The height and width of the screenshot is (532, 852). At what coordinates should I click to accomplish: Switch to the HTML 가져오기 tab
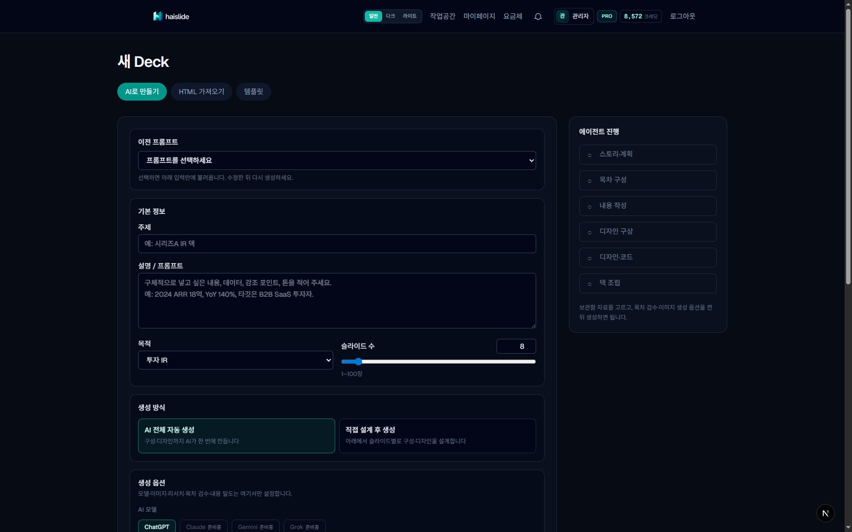tap(201, 92)
